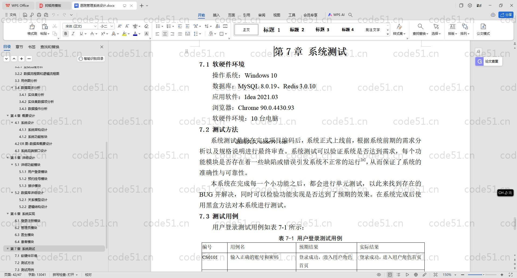Open the 引用 (References) ribbon tab

click(x=246, y=15)
